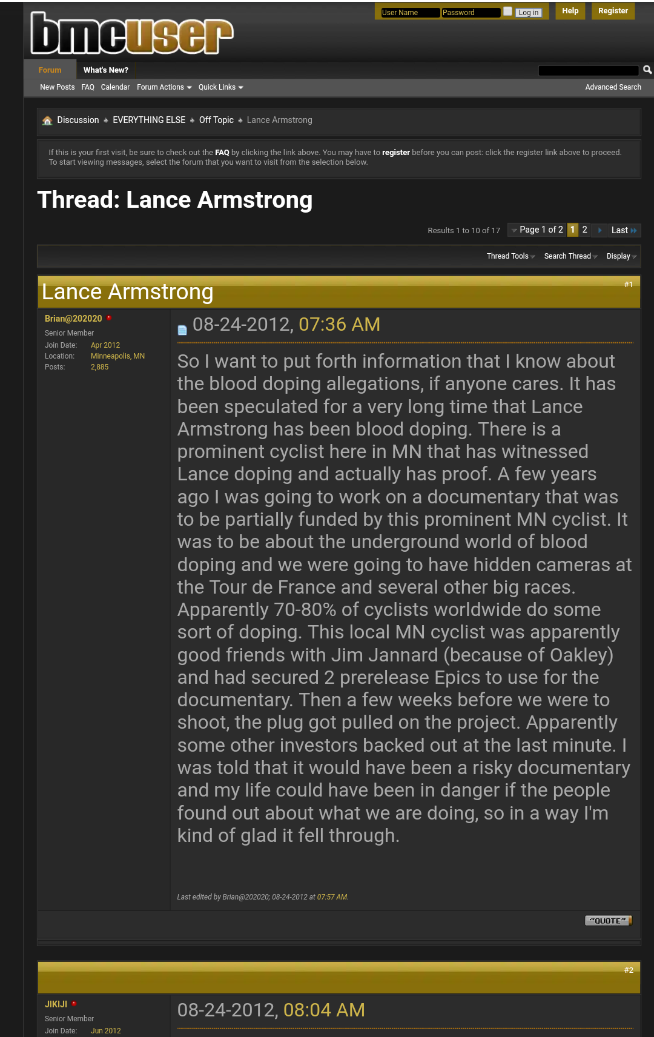
Task: Go to next page using arrow icon
Action: tap(599, 230)
